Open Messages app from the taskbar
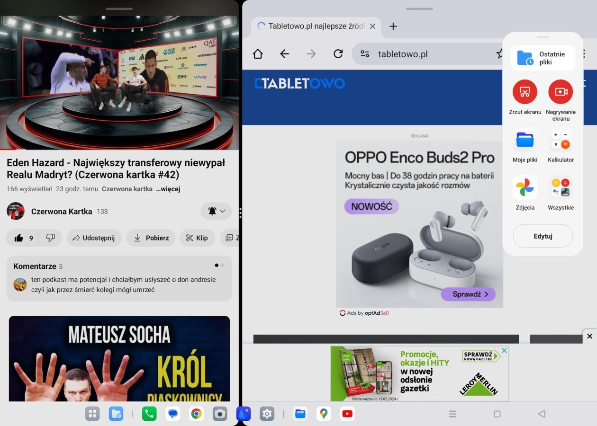Viewport: 597px width, 426px height. [x=173, y=414]
